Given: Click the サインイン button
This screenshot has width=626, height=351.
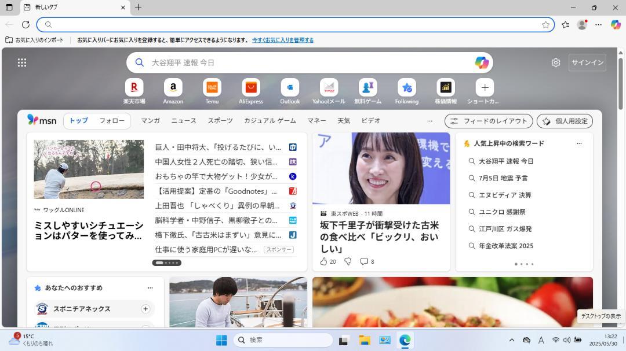Looking at the screenshot, I should click(x=587, y=62).
